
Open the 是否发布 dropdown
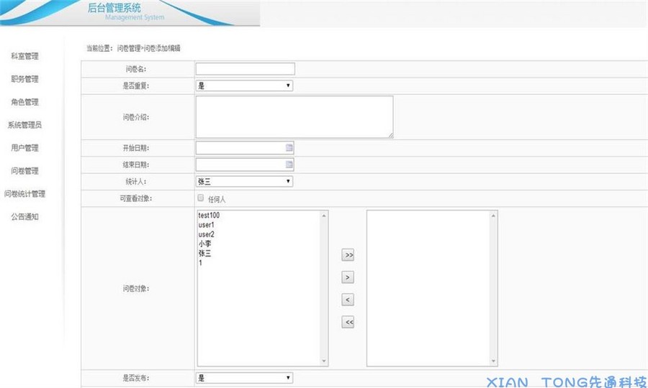(x=244, y=378)
